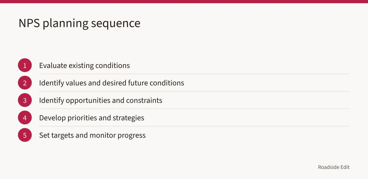Click the red circle badge numbered 5
The image size is (368, 179).
(25, 135)
